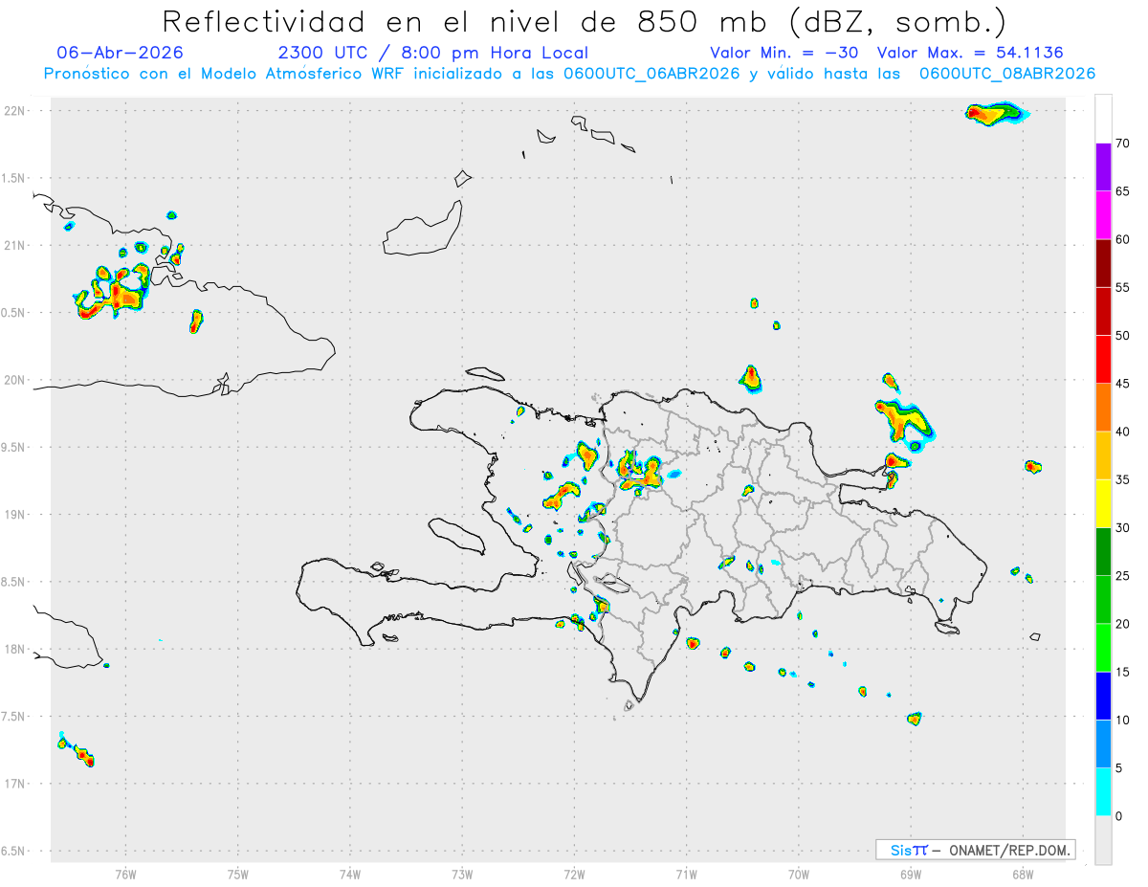Click the storm cell northeast of Hispaniola near 69W
1148x887 pixels.
tap(904, 419)
